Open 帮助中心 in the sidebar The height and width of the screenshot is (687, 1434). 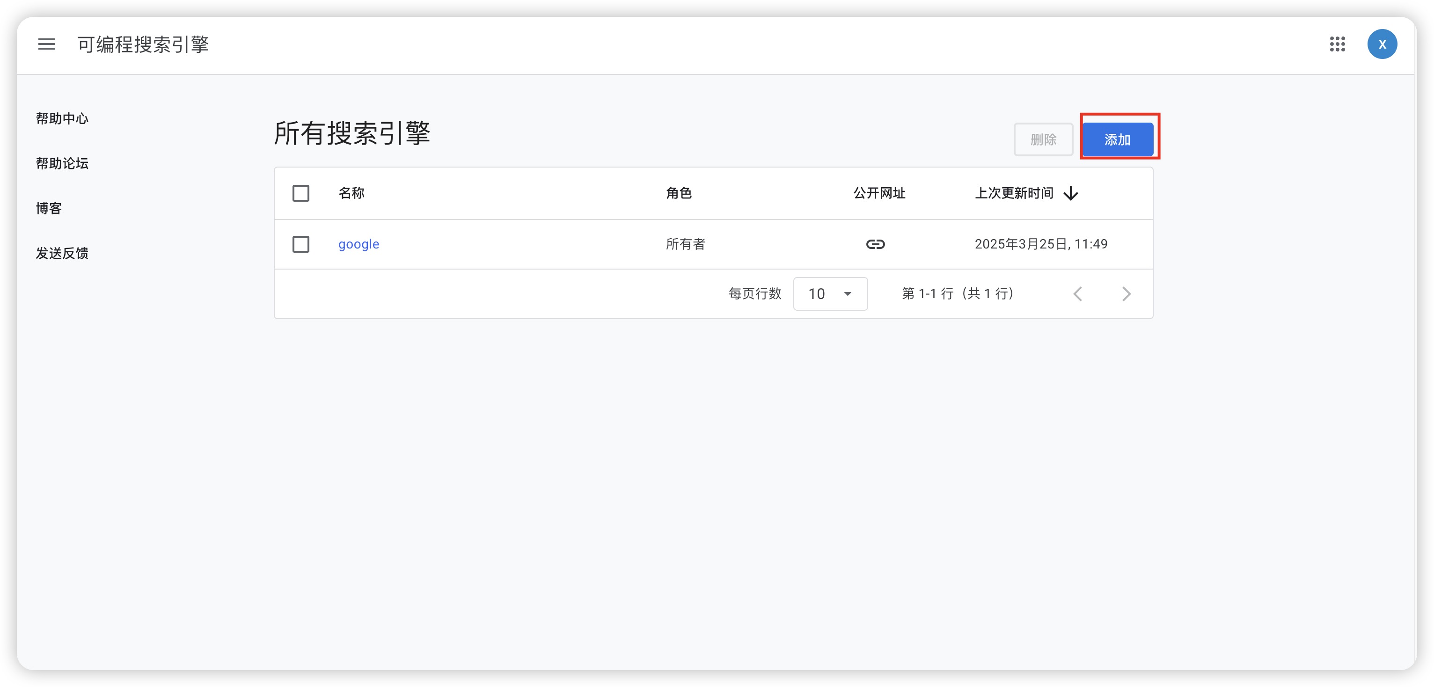tap(62, 118)
